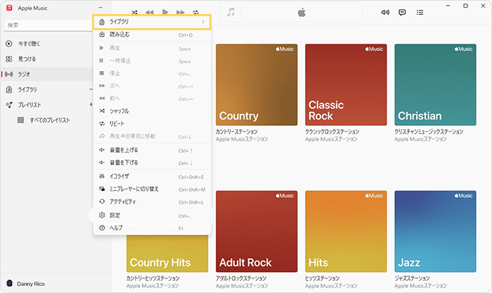Click クラシックロックステーション title text

(x=332, y=132)
